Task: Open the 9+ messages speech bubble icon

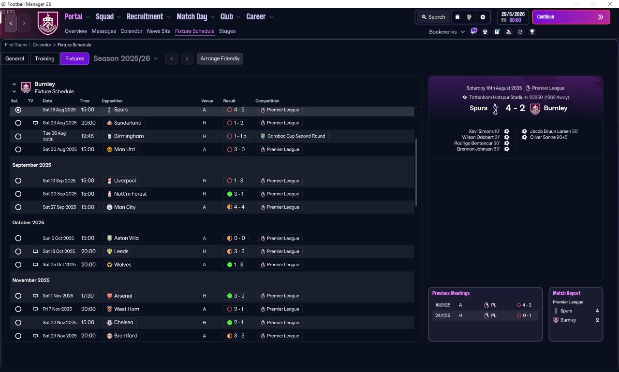Action: click(x=474, y=31)
